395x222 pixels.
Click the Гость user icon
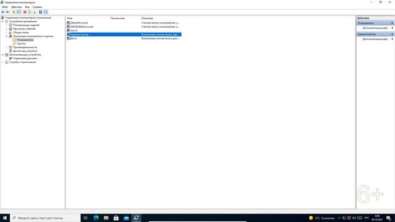coord(69,38)
